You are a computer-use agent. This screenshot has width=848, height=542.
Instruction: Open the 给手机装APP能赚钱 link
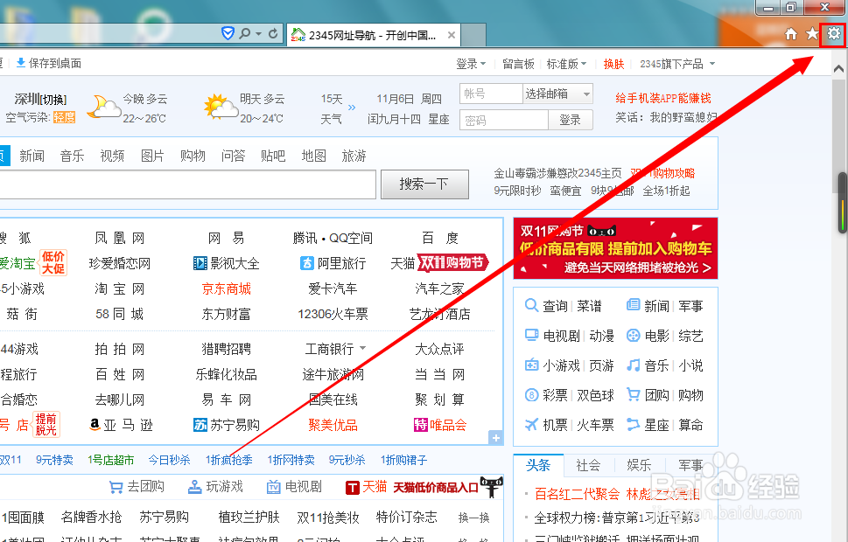coord(663,99)
